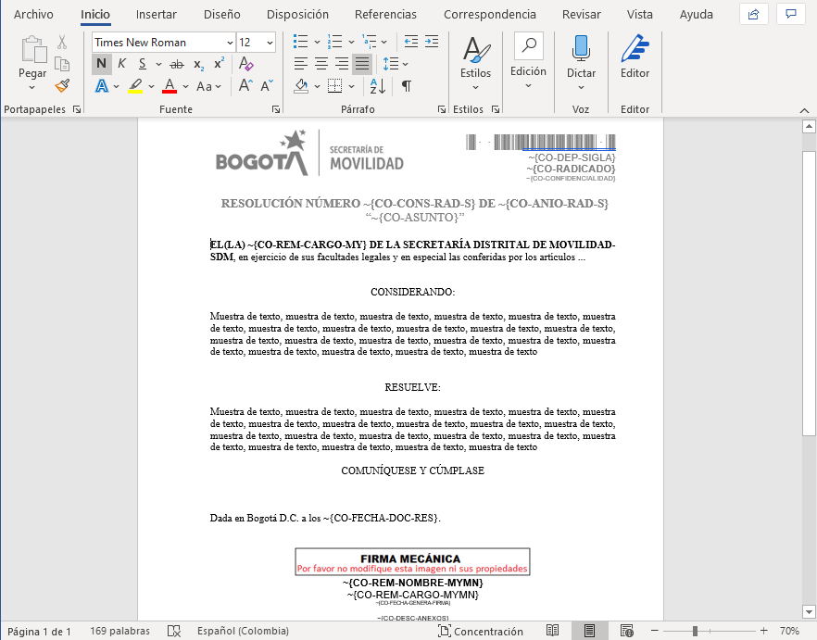The width and height of the screenshot is (817, 640).
Task: Click the shading paint bucket icon
Action: (x=301, y=86)
